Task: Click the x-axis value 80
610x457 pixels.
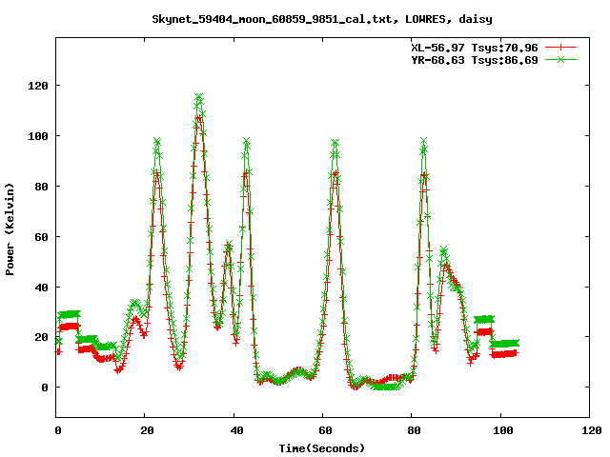Action: click(414, 430)
